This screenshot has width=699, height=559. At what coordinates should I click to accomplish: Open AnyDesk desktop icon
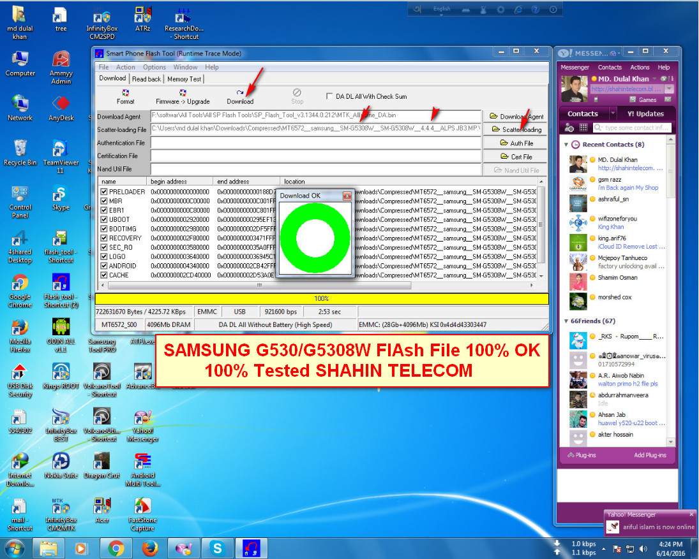(x=61, y=108)
